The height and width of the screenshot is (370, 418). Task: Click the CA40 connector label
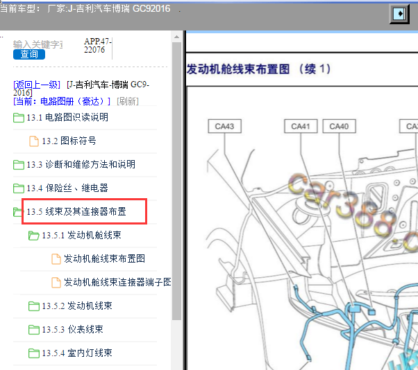pos(339,126)
